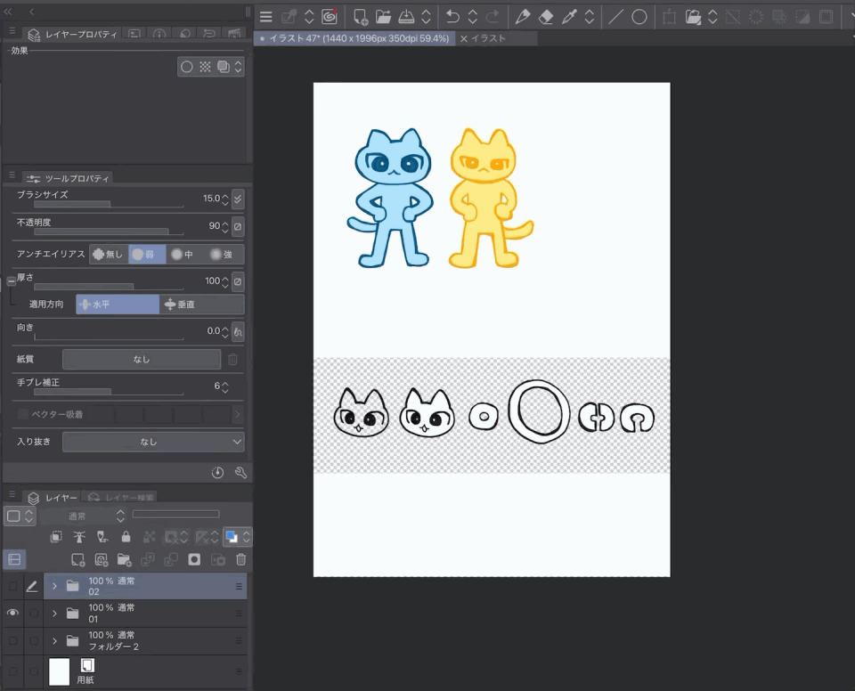Image resolution: width=855 pixels, height=691 pixels.
Task: Set anti-aliasing to 強 (strong)
Action: click(x=221, y=255)
